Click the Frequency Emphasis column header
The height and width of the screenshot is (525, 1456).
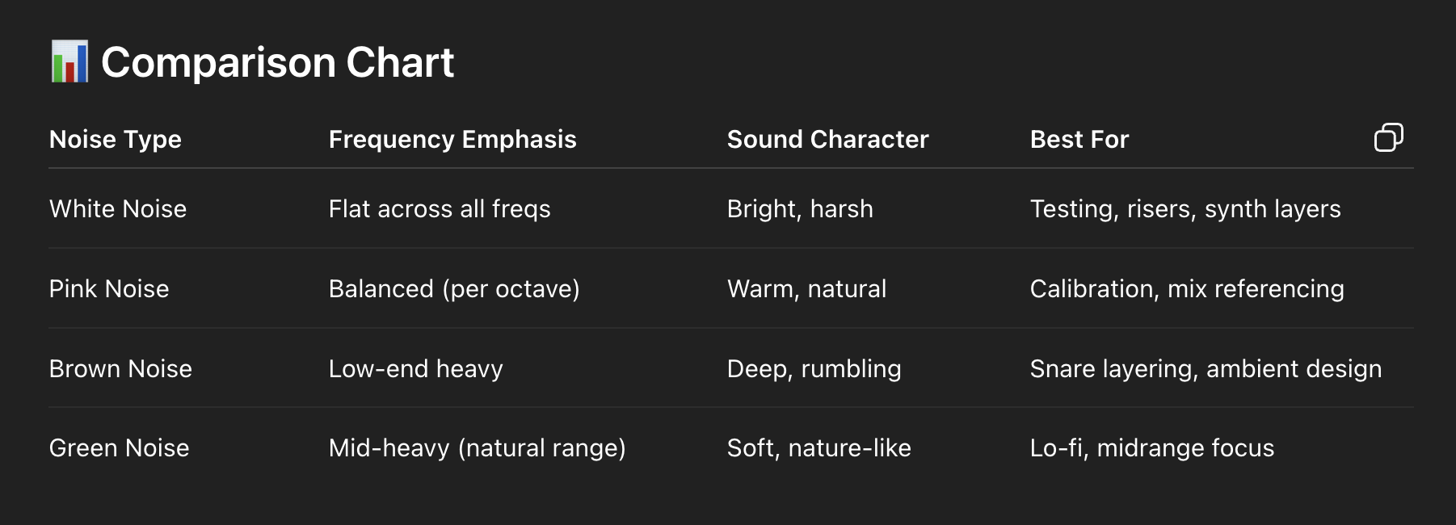pyautogui.click(x=452, y=140)
